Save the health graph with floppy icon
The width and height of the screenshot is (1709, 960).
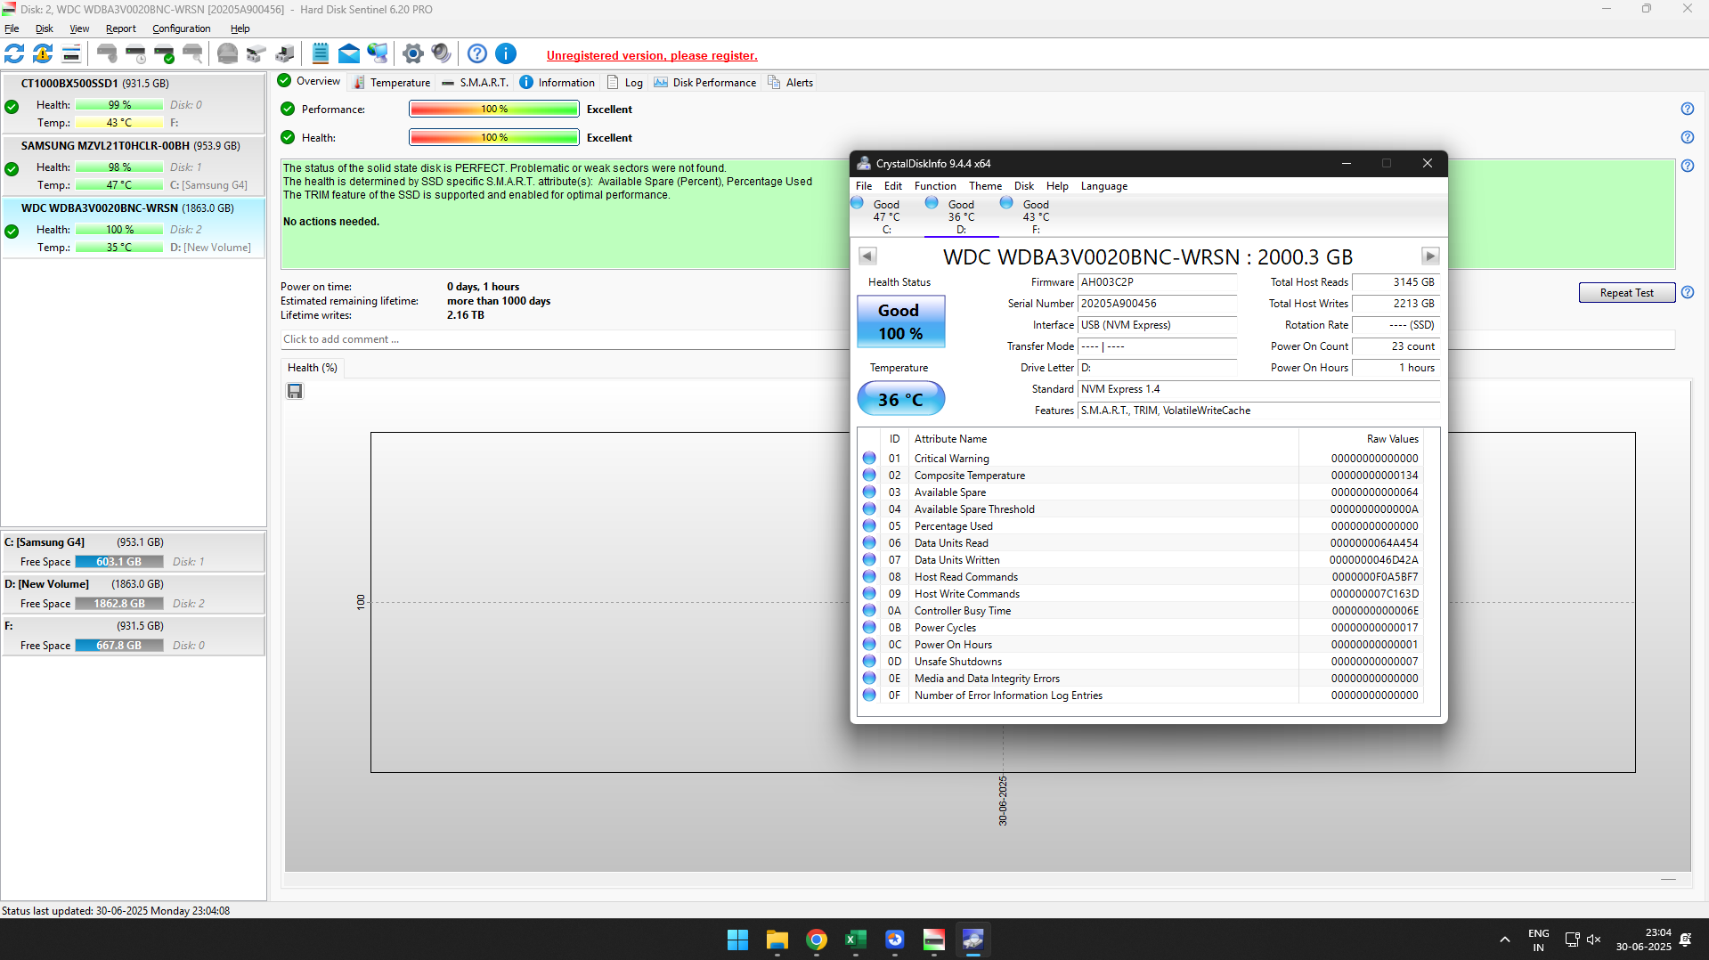click(x=295, y=392)
